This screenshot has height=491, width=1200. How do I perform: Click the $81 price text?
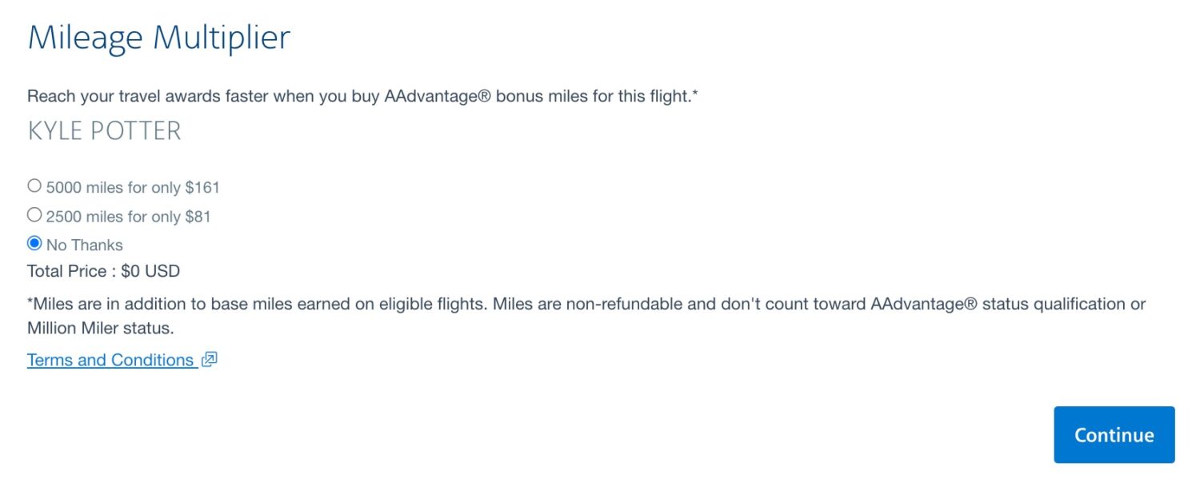[x=196, y=216]
